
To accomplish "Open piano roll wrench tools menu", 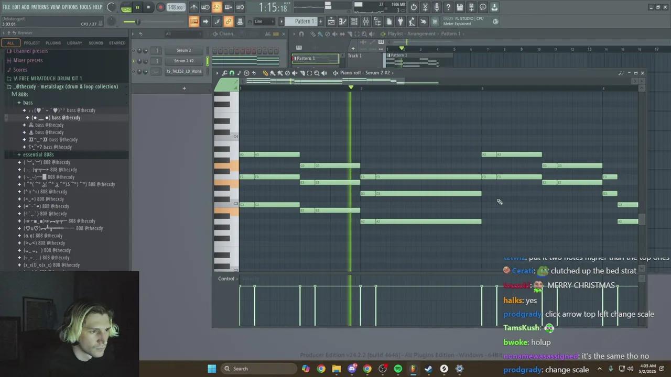I will [x=224, y=73].
